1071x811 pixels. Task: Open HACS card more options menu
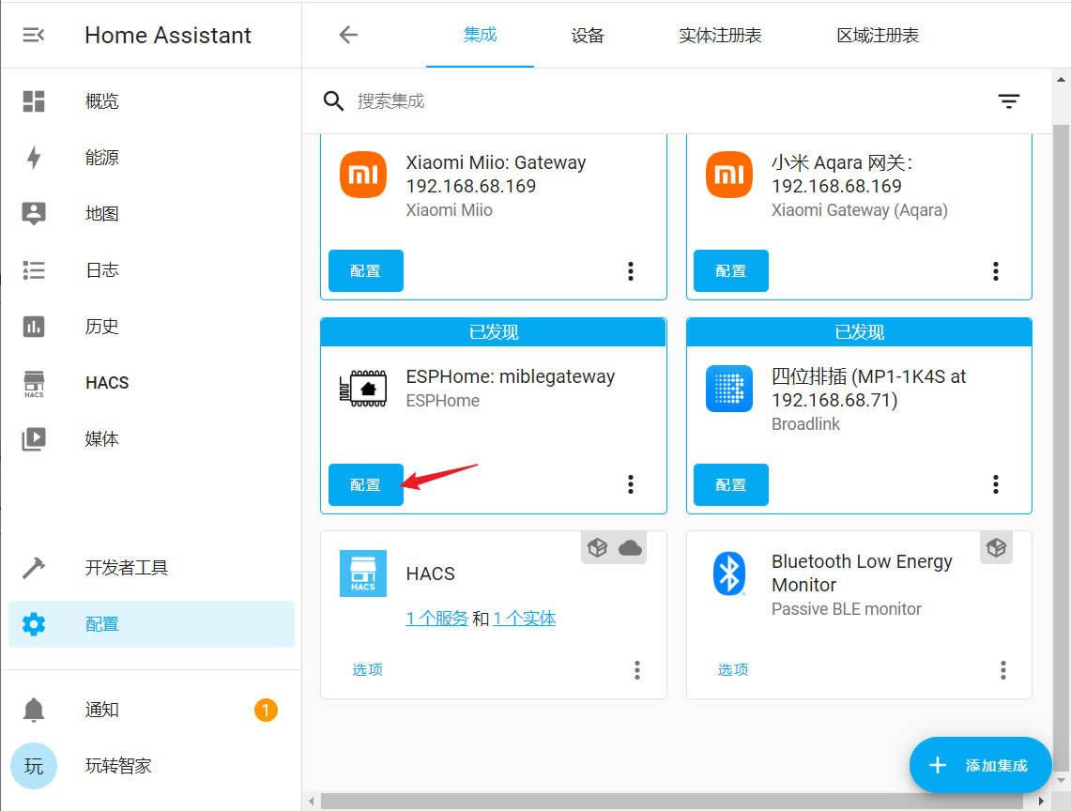point(637,670)
